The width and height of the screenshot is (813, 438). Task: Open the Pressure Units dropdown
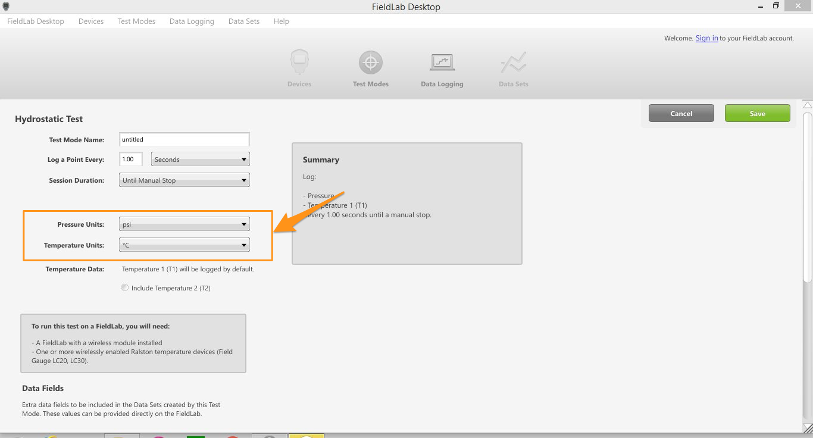tap(185, 224)
